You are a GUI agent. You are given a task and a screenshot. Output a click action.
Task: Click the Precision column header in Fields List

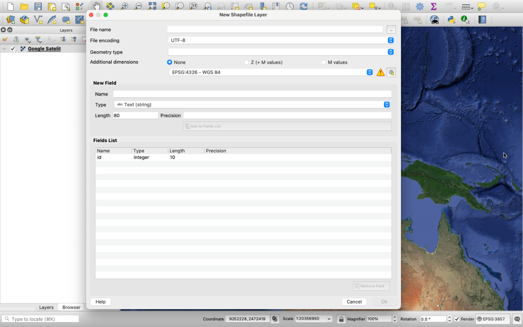(298, 151)
